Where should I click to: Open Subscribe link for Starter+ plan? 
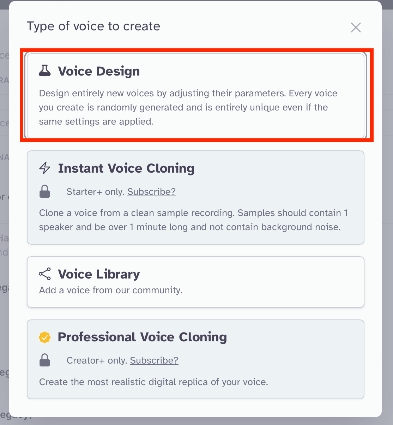click(151, 192)
